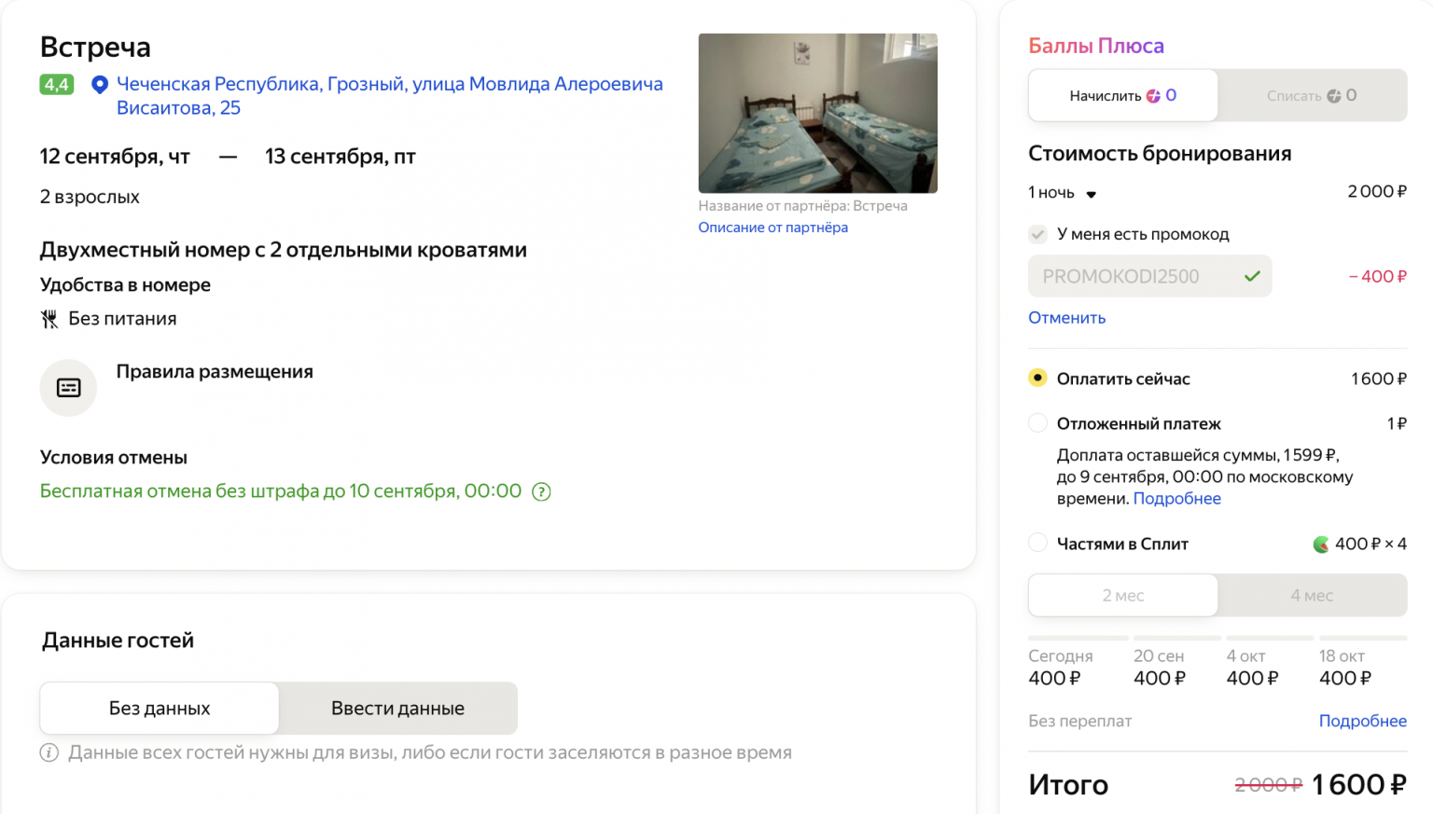Click the guest data info icon
This screenshot has width=1433, height=814.
pyautogui.click(x=49, y=752)
